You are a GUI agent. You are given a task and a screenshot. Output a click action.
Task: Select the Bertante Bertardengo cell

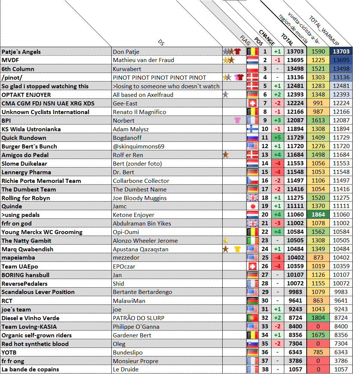coord(167,292)
